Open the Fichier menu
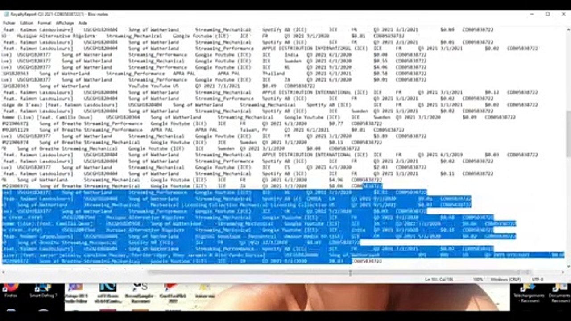The image size is (571, 321). tap(9, 23)
